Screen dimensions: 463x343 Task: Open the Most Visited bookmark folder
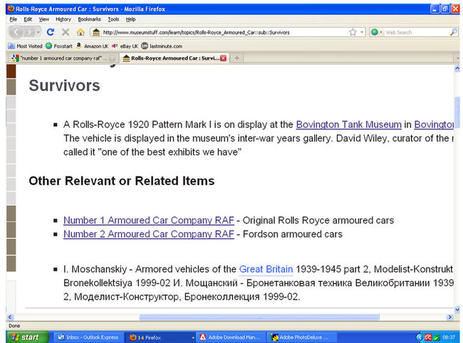coord(25,46)
